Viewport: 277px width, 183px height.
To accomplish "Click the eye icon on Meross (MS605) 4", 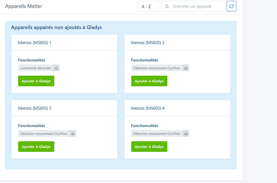I will 186,134.
